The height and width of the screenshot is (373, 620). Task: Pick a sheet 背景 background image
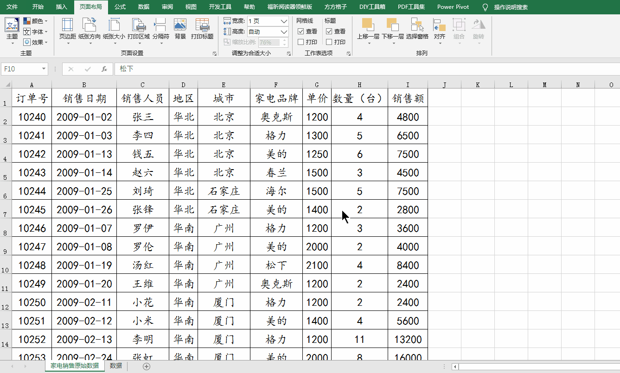click(x=180, y=29)
